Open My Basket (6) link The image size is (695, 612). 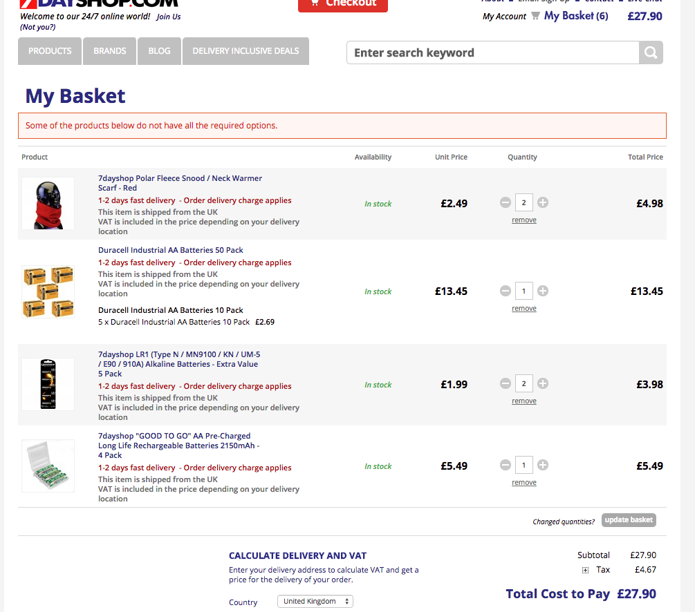pyautogui.click(x=576, y=16)
